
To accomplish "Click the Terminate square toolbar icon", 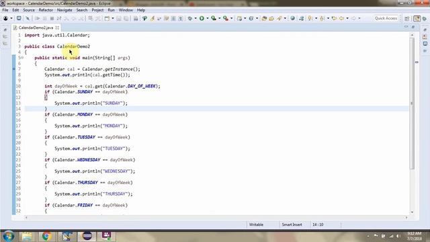I will click(52, 18).
